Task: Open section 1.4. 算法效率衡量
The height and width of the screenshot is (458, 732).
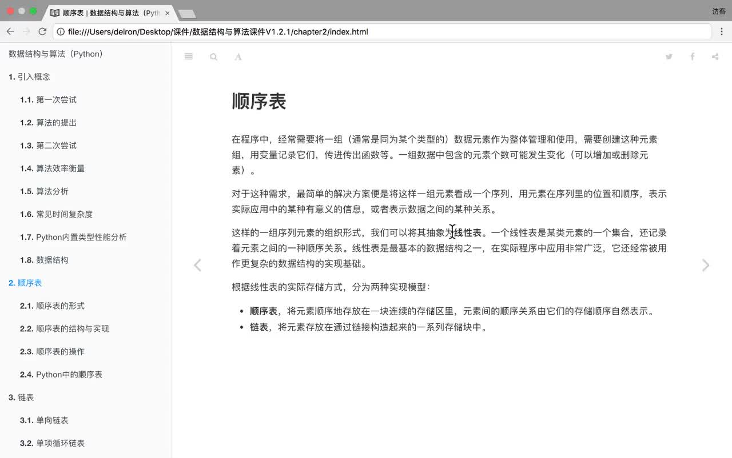Action: tap(52, 168)
